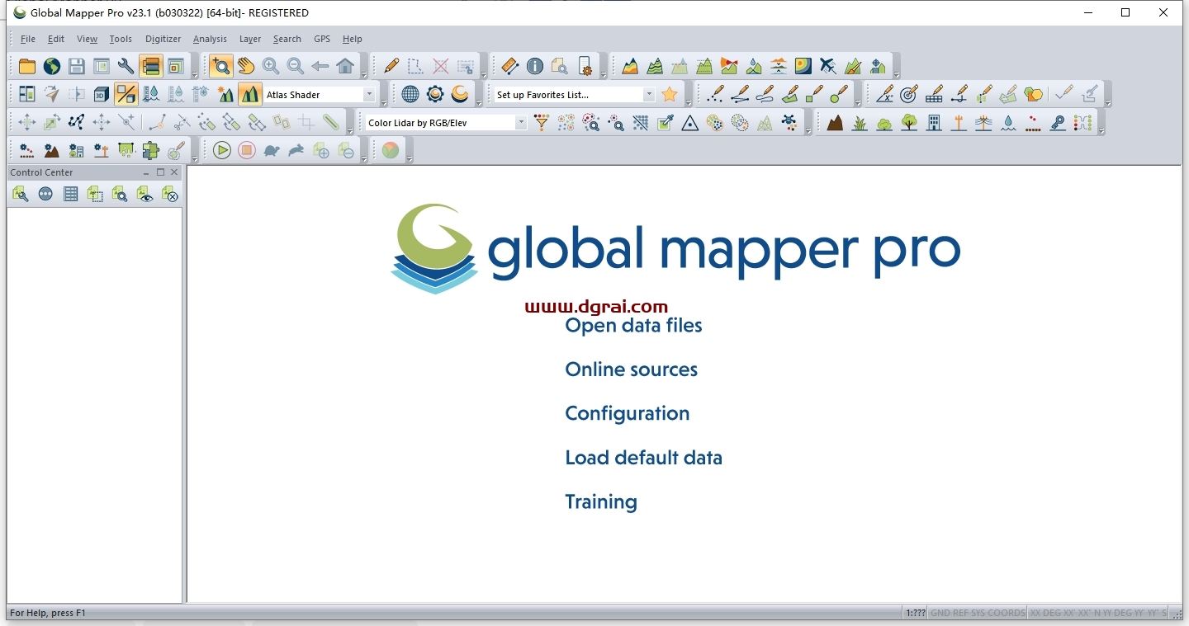Toggle the sun lighting mountain icon
The image size is (1189, 626).
click(x=225, y=94)
